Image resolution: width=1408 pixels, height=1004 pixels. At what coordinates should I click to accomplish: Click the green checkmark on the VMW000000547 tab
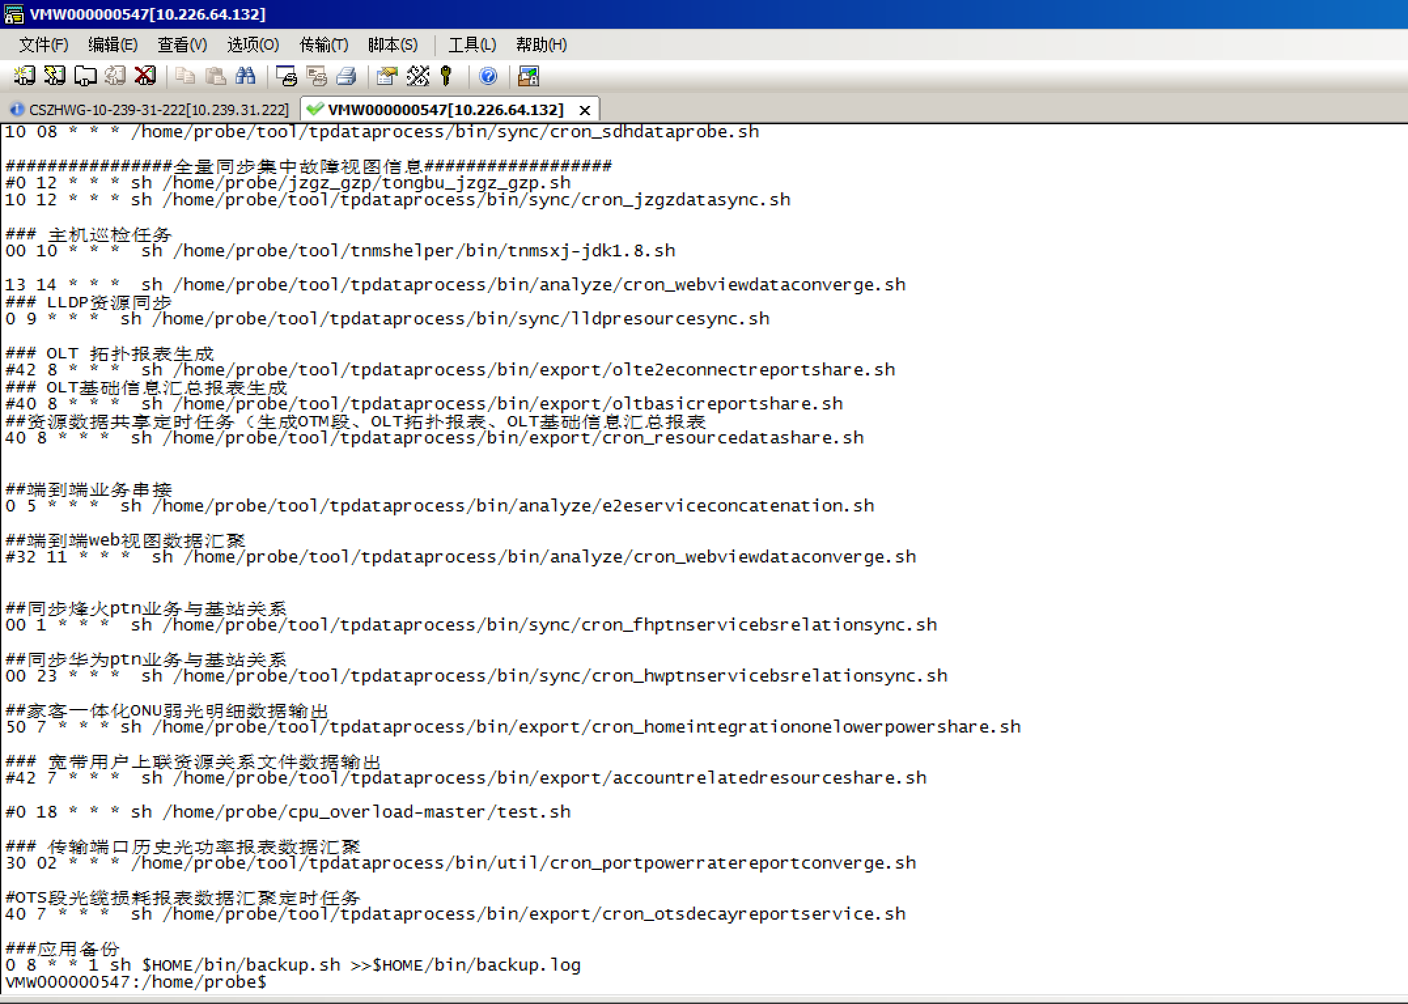tap(315, 109)
